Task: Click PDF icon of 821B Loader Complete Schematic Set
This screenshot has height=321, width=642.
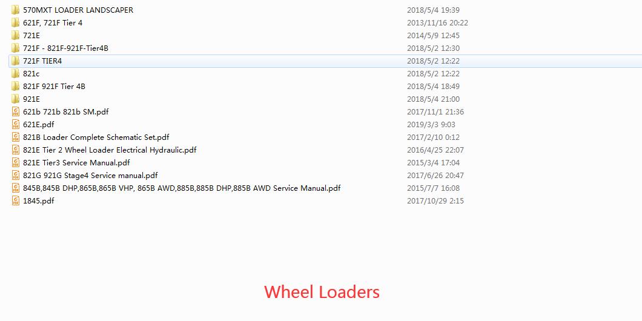Action: coord(16,137)
